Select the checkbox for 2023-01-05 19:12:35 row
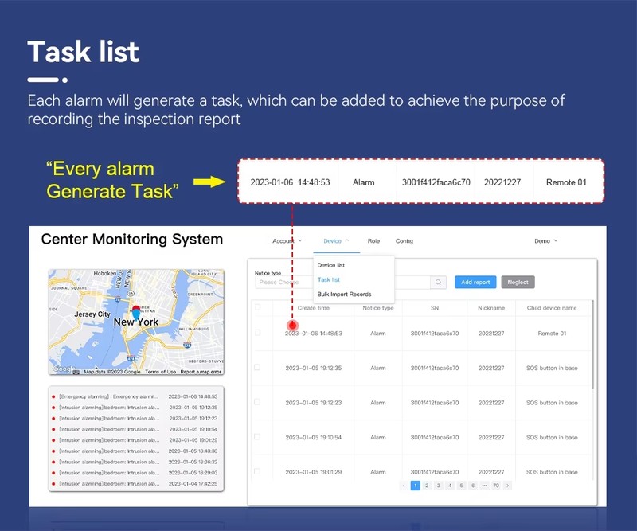 pyautogui.click(x=257, y=368)
